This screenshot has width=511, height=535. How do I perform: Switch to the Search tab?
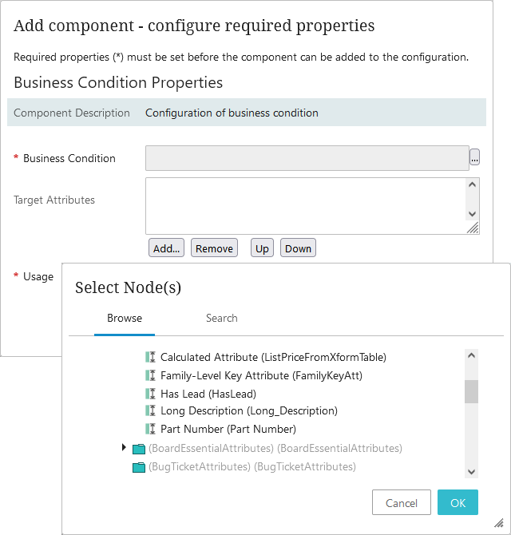(x=221, y=318)
